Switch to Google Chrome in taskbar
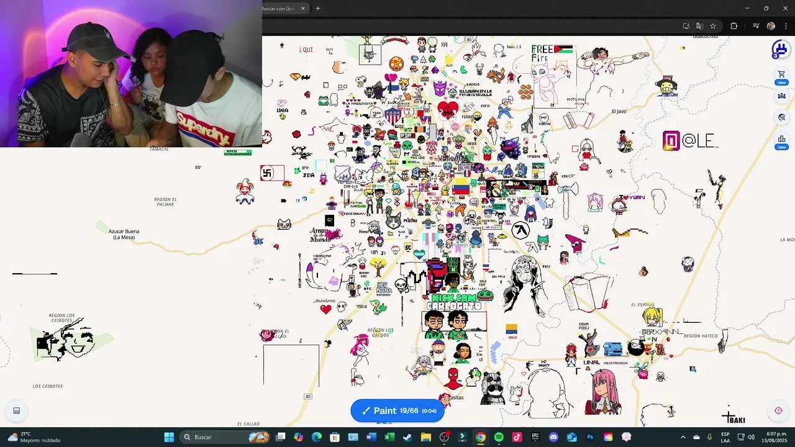The image size is (795, 447). 481,437
